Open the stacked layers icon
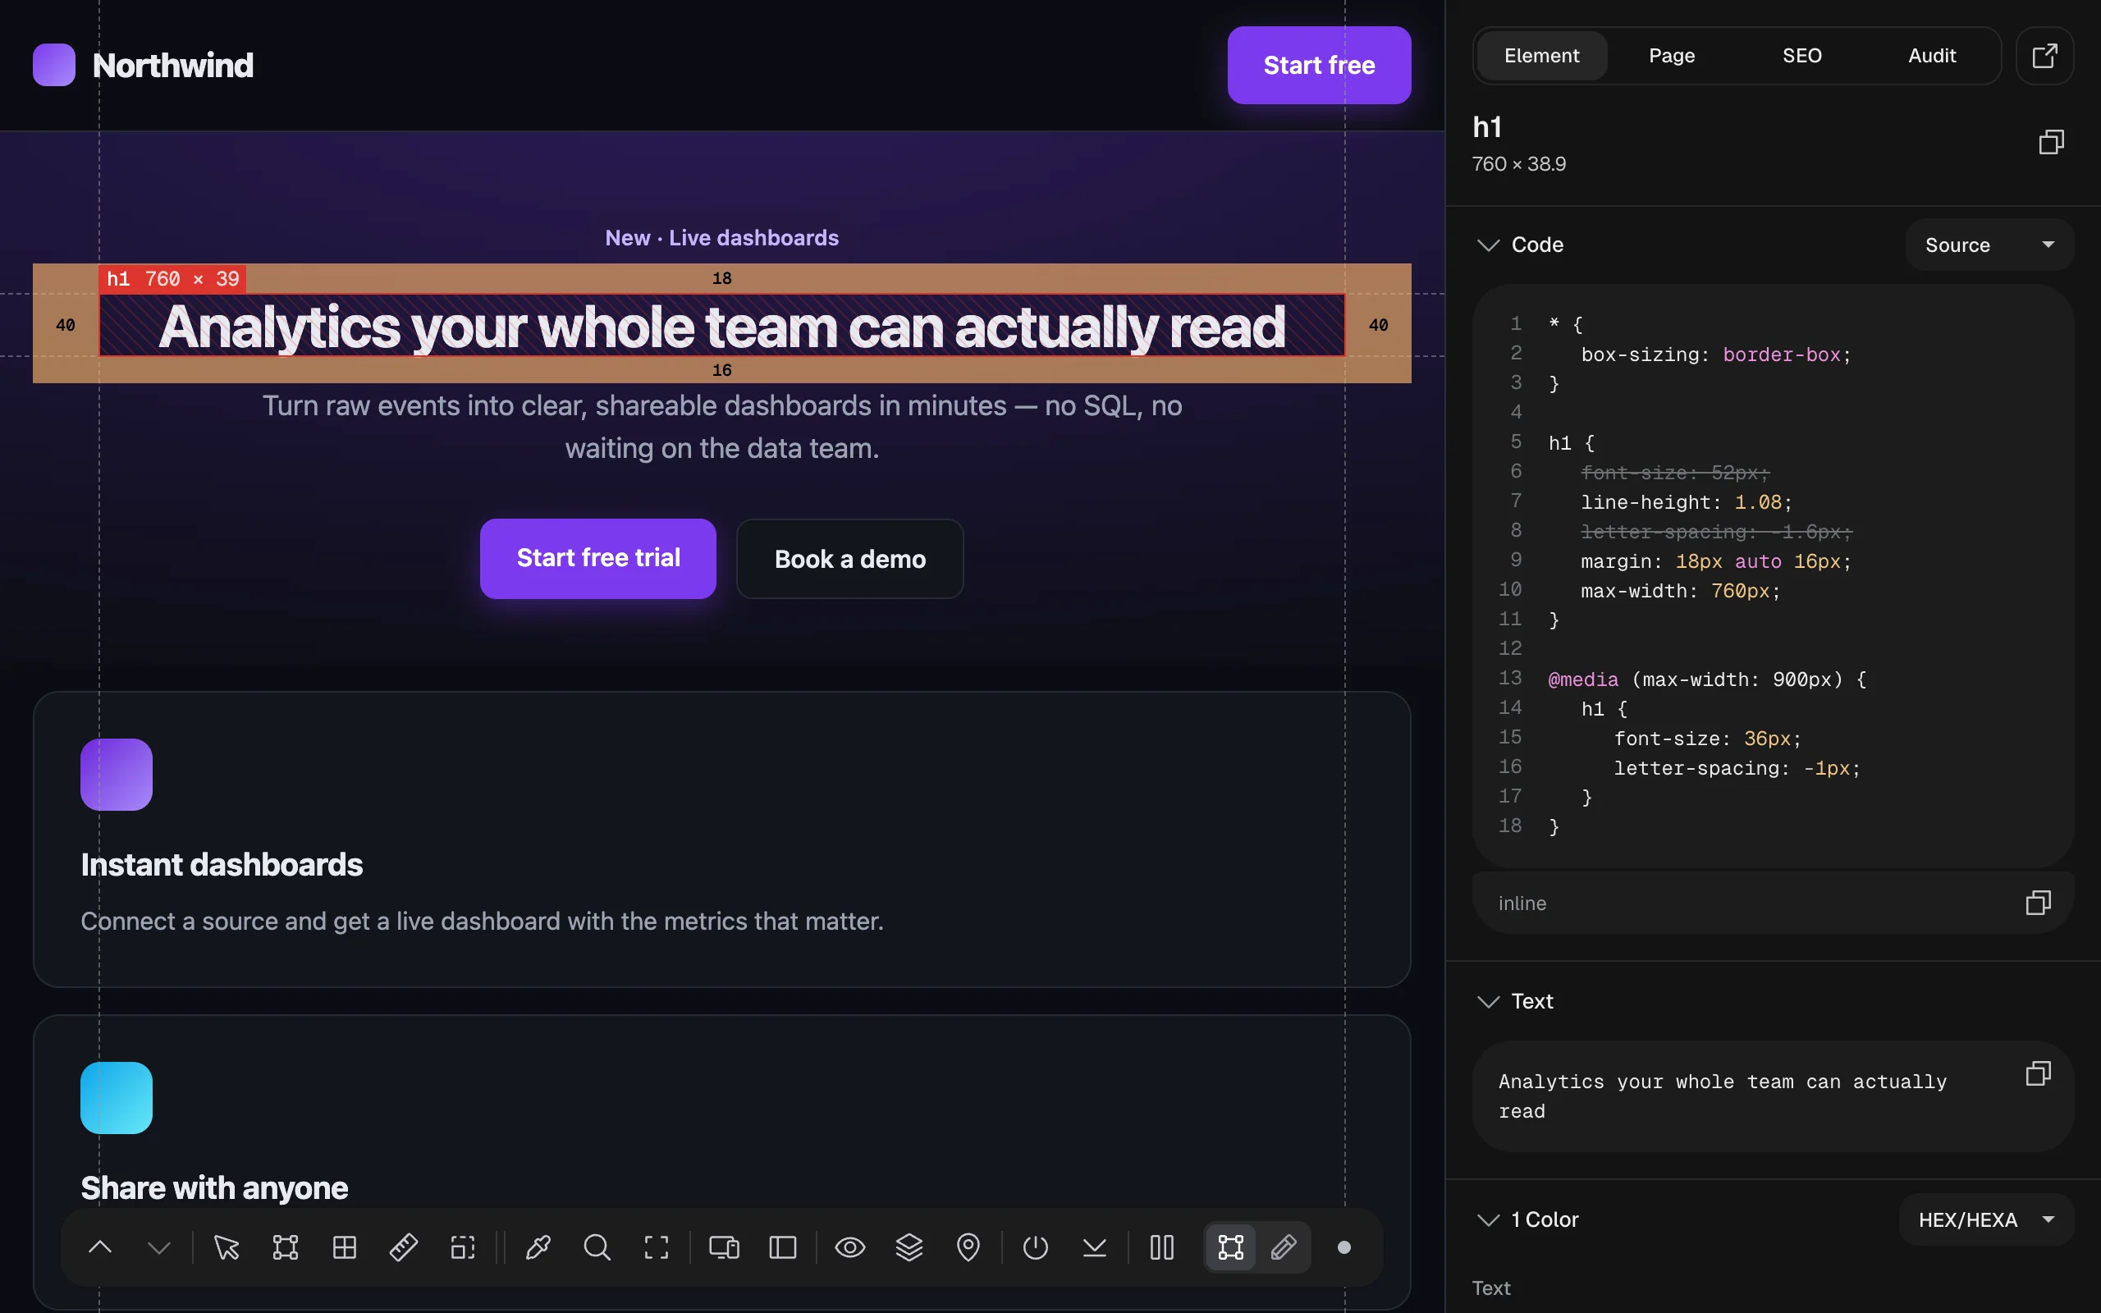The width and height of the screenshot is (2101, 1313). point(909,1248)
